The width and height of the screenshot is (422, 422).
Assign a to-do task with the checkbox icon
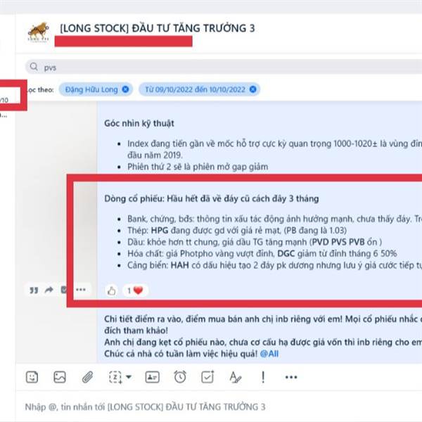(207, 377)
